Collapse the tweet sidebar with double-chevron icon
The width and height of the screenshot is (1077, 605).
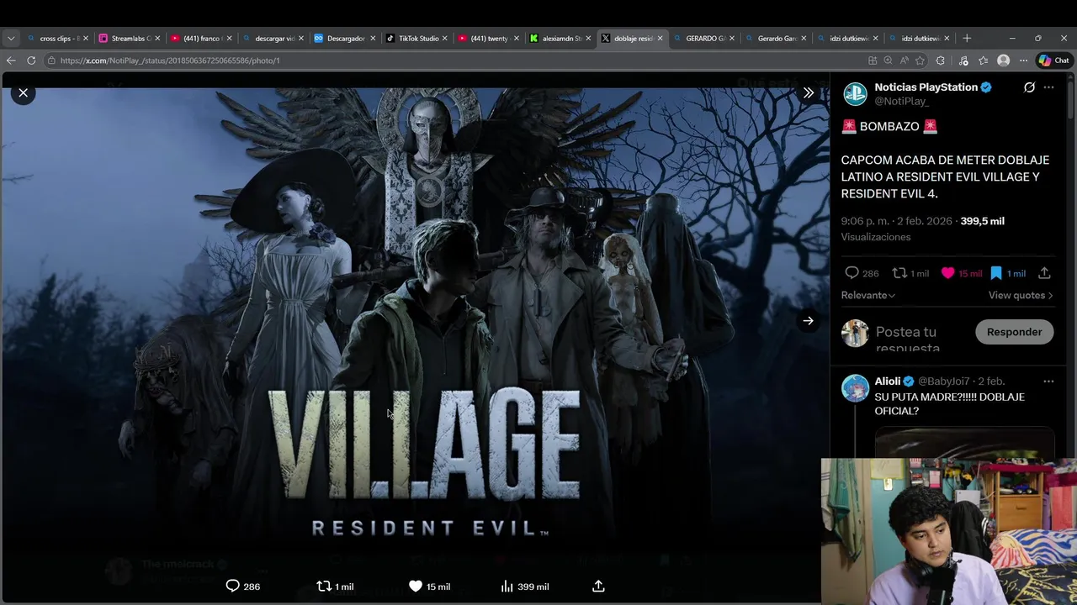(808, 92)
